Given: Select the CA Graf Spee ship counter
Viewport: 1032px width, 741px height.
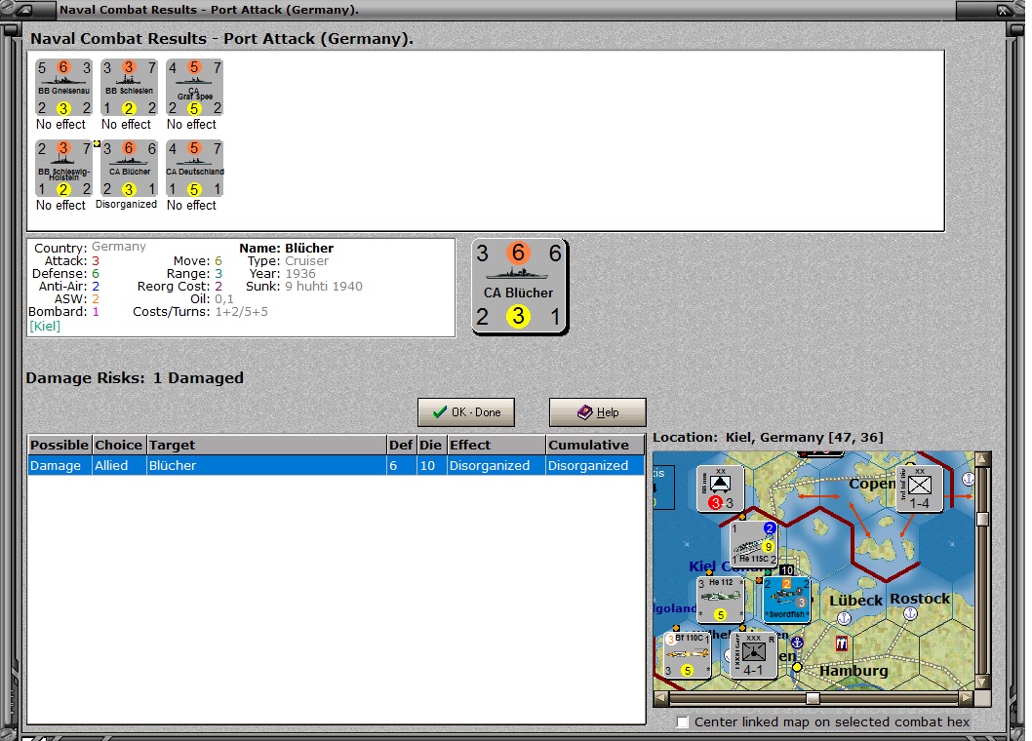Looking at the screenshot, I should [194, 88].
